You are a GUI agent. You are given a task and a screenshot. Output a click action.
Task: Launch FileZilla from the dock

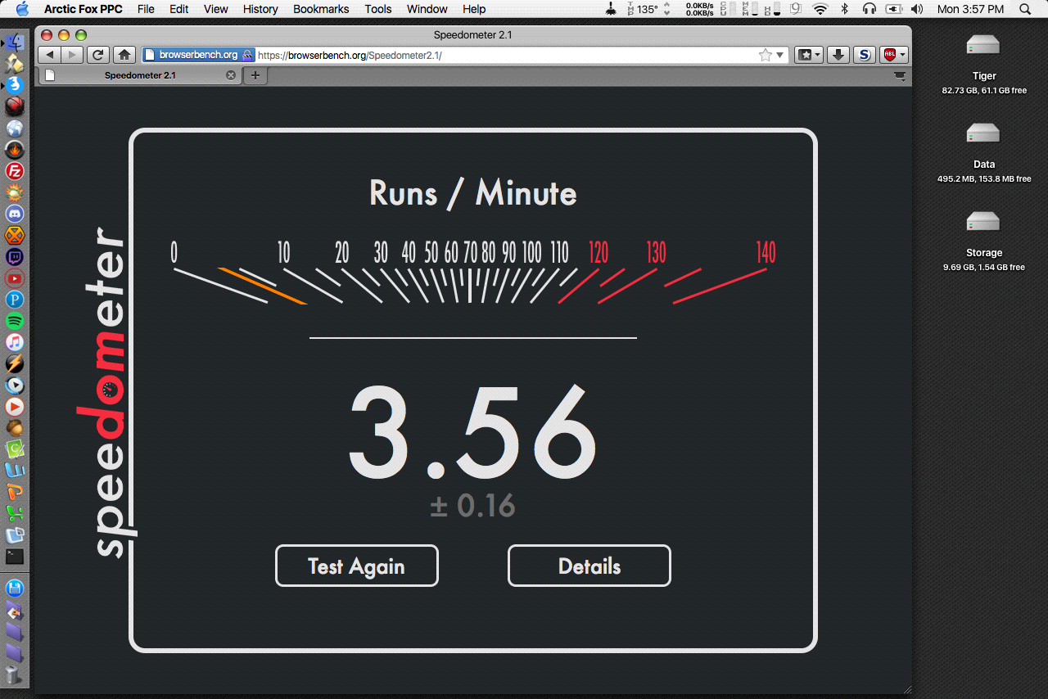(x=15, y=171)
